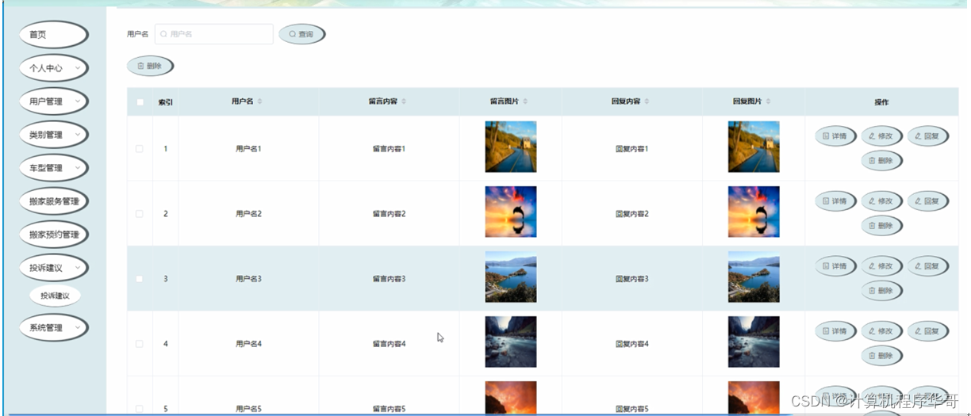Sort by 留言内容 column arrows

click(x=404, y=101)
